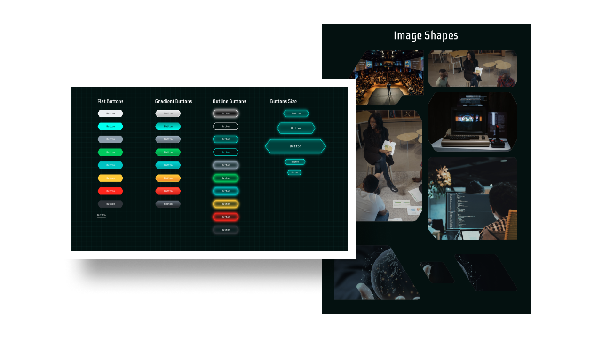Click the largest hexagon size button
This screenshot has height=339, width=602.
295,146
